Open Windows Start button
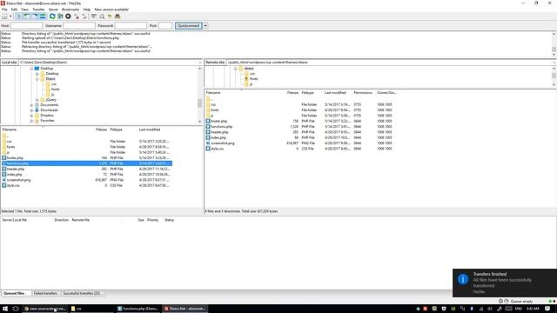 (x=5, y=309)
